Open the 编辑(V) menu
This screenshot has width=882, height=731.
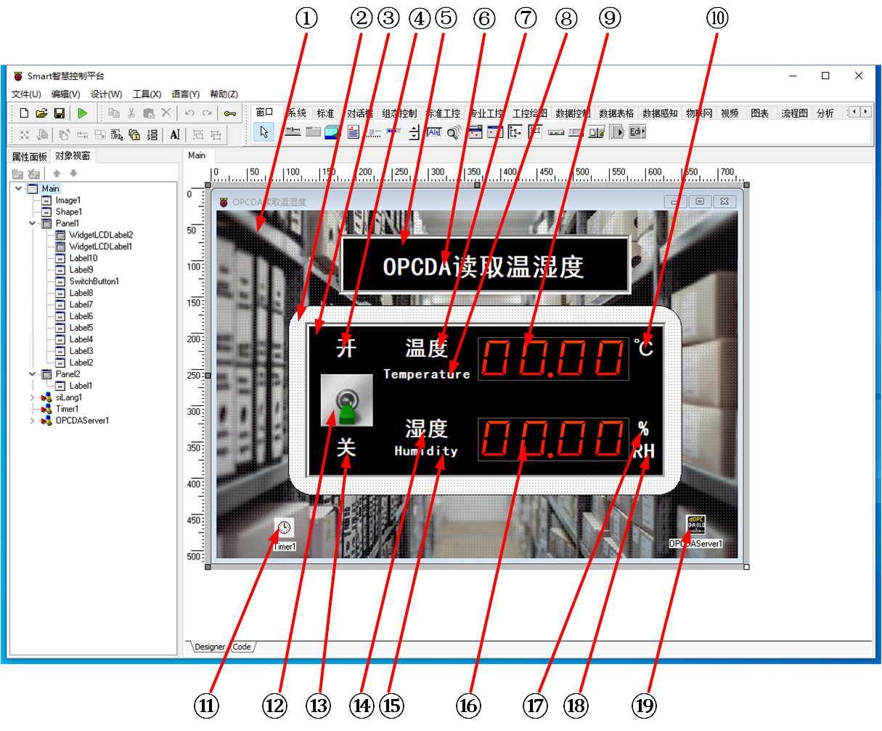65,94
